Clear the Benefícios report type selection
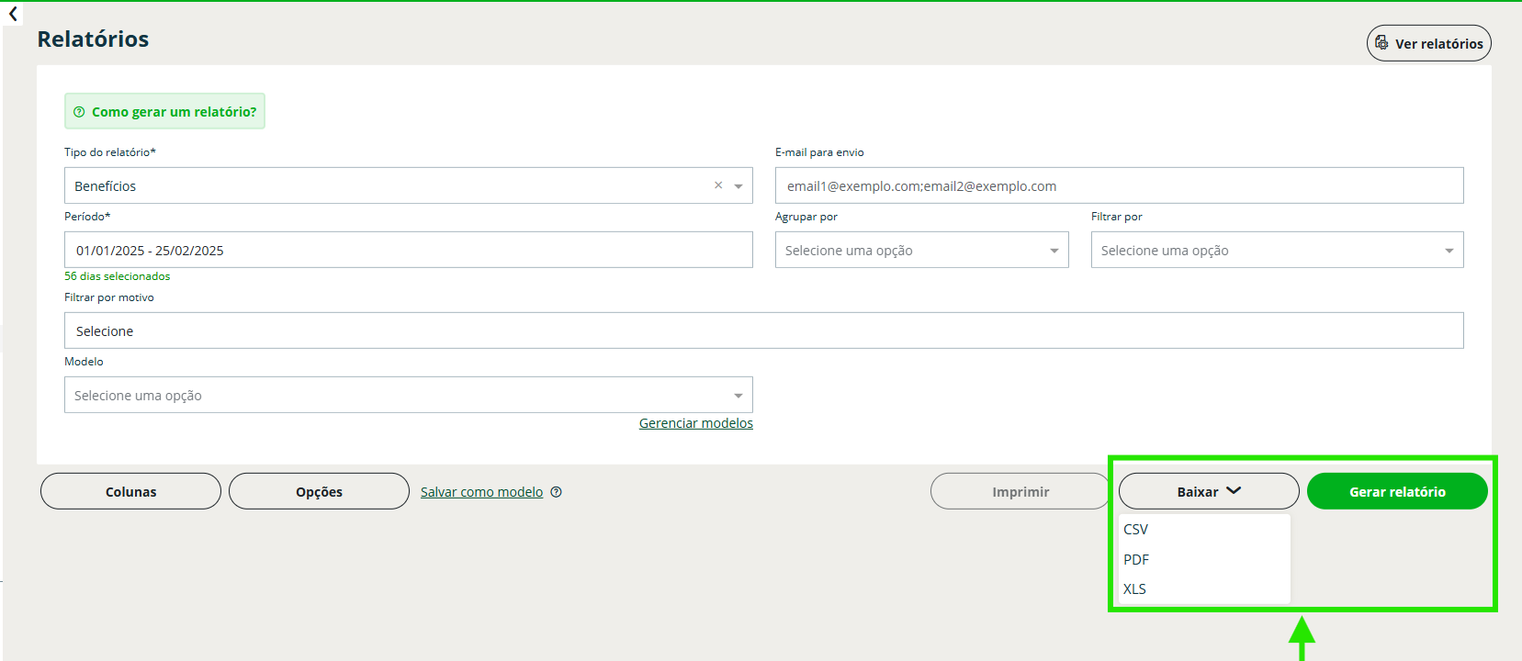Image resolution: width=1522 pixels, height=661 pixels. click(718, 185)
